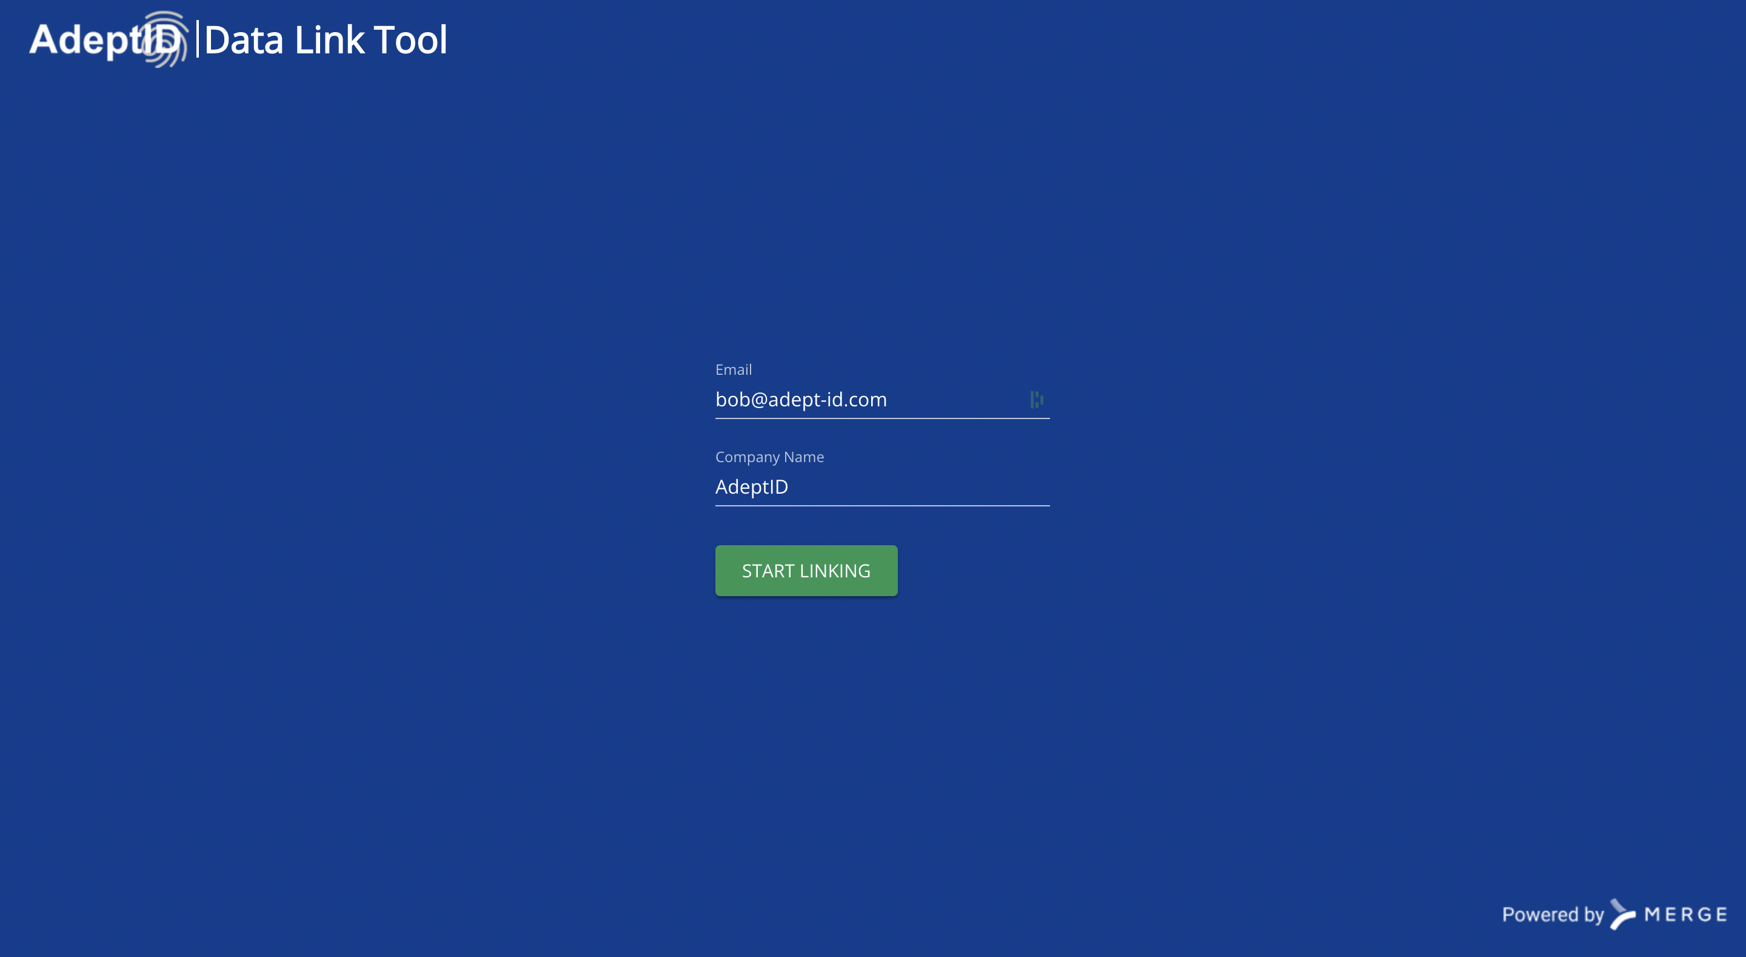Click the underline beneath Company Name field
The width and height of the screenshot is (1746, 957).
tap(881, 506)
